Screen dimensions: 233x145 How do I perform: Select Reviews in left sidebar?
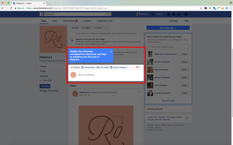(44, 76)
